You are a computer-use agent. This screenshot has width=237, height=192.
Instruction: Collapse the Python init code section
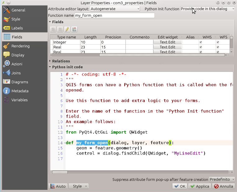tap(50, 67)
